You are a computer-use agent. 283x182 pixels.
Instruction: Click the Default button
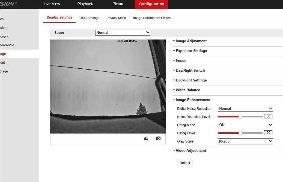(185, 163)
